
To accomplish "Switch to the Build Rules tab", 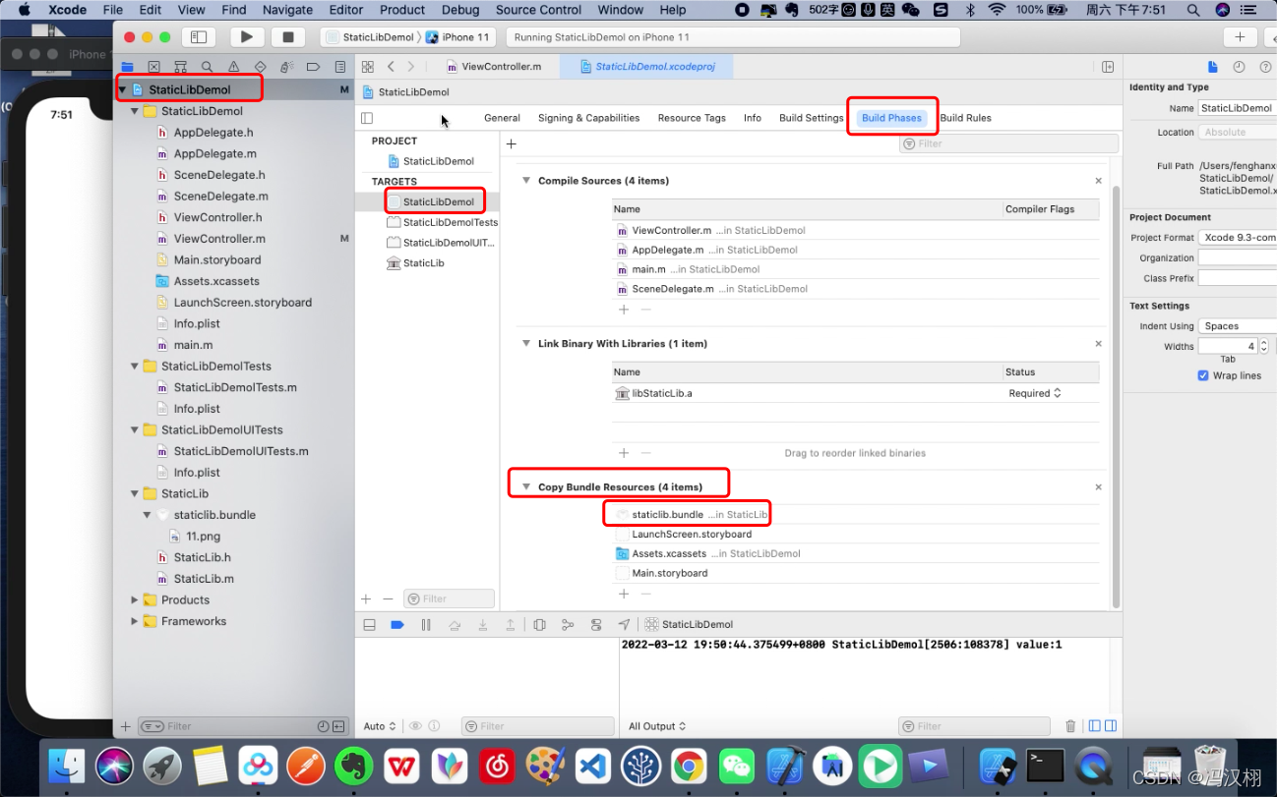I will tap(965, 118).
